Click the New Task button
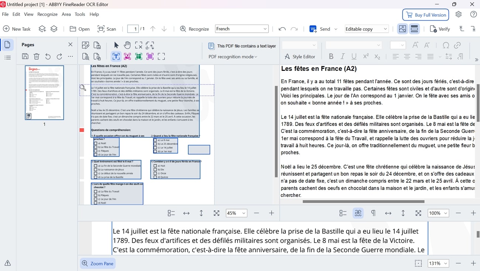The image size is (480, 271). 17,29
